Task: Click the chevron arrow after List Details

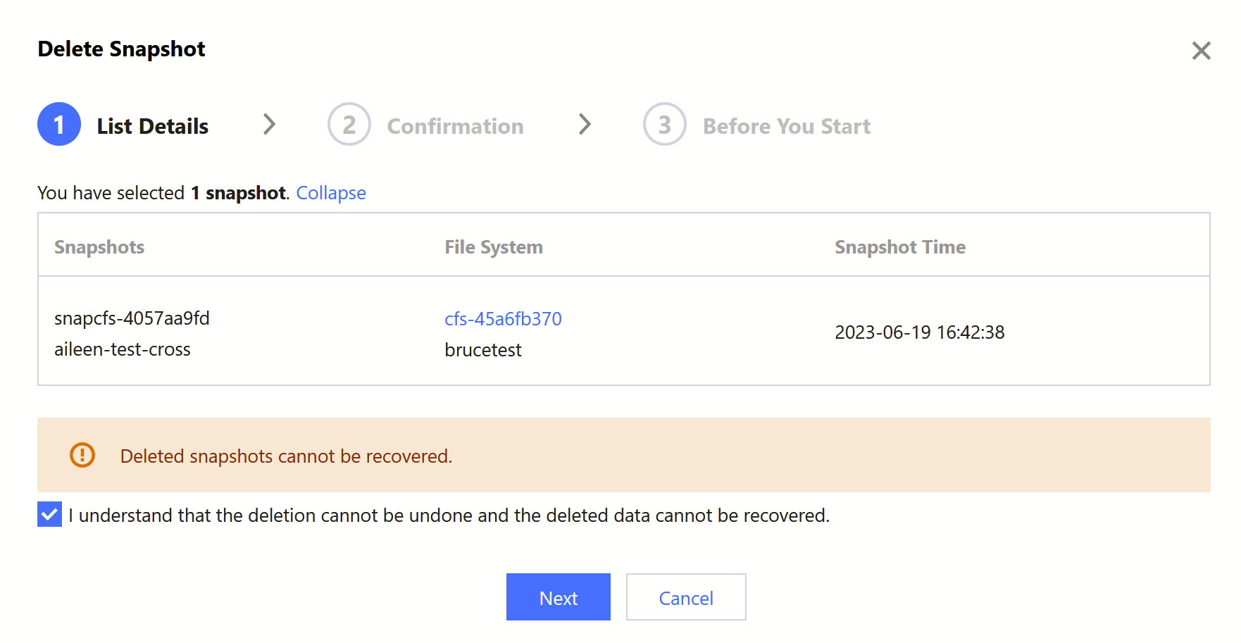Action: 269,125
